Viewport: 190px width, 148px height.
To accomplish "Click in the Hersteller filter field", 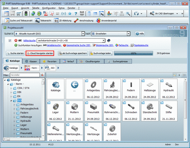I will click(x=25, y=75).
